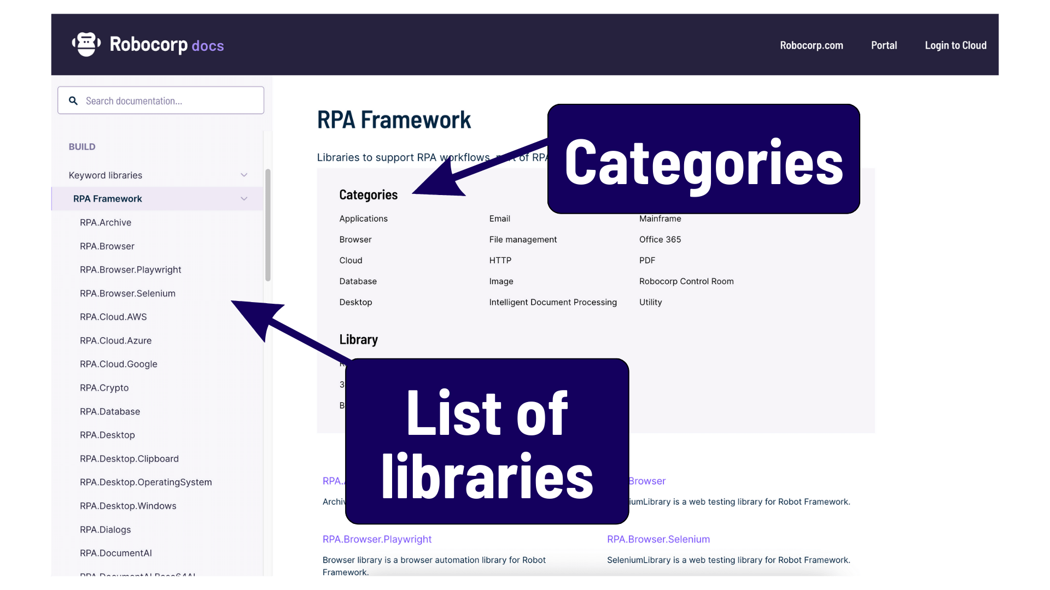Image resolution: width=1050 pixels, height=590 pixels.
Task: Open RPA.Desktop.OperatingSystem sidebar entry
Action: [x=146, y=482]
